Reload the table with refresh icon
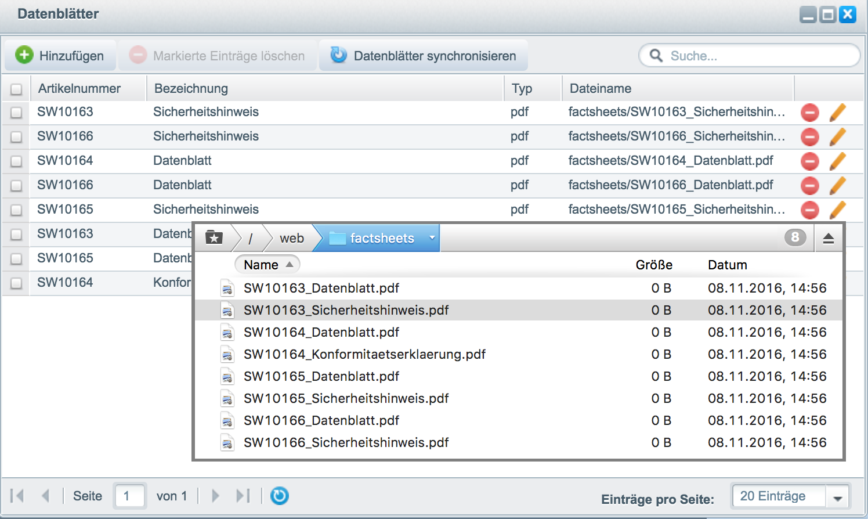The width and height of the screenshot is (868, 519). (279, 496)
